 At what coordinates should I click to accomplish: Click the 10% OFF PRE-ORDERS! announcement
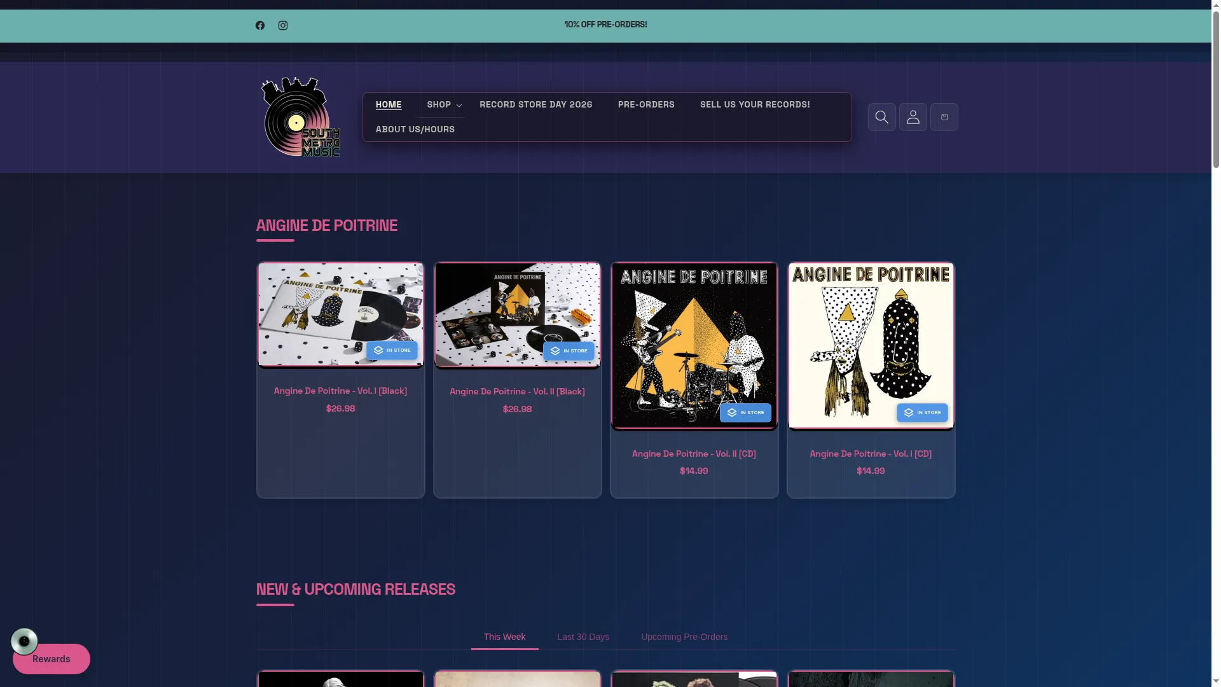click(x=605, y=25)
